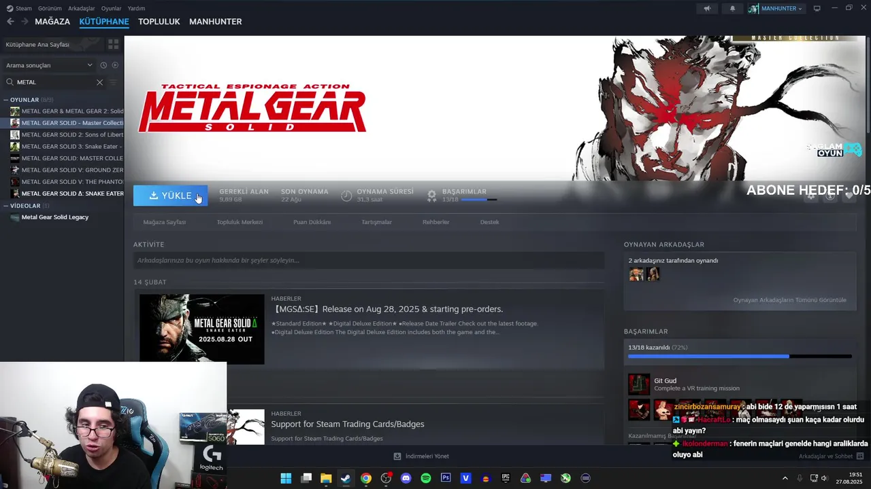Select METAL GEAR SOLID 3: Snake Eater
This screenshot has width=871, height=489.
coord(67,147)
